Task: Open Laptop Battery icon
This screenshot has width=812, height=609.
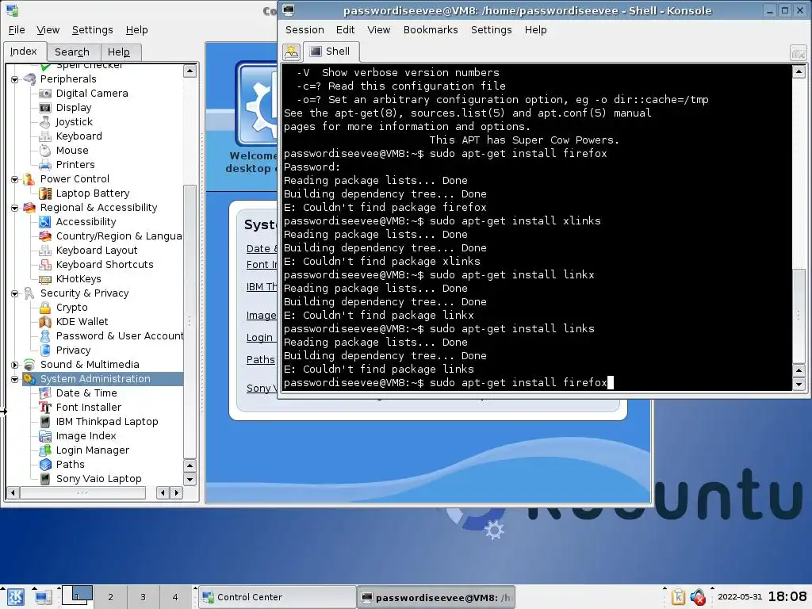Action: click(x=45, y=193)
